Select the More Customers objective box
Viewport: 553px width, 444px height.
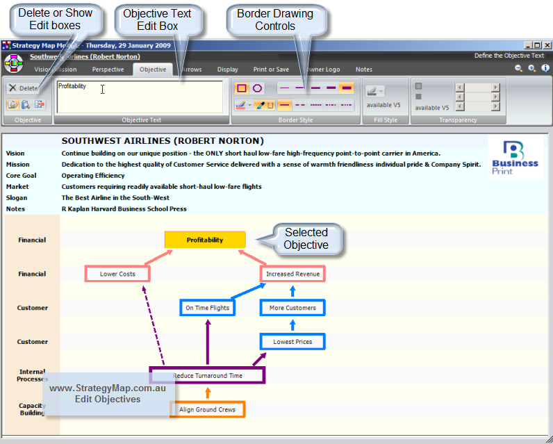tap(292, 308)
